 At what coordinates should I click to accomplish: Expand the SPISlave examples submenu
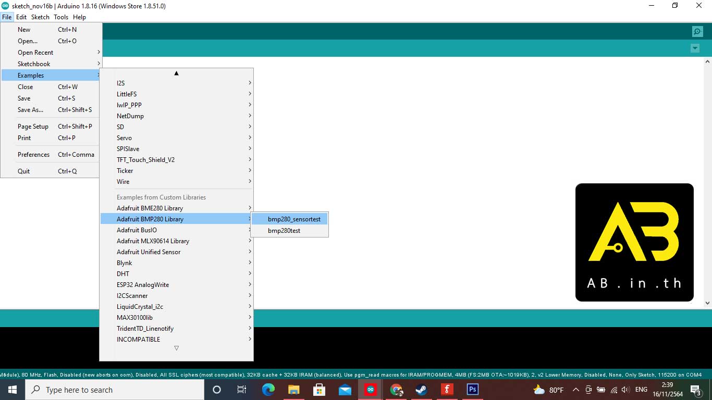[176, 149]
